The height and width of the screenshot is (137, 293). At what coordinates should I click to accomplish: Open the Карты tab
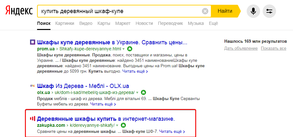point(104,24)
